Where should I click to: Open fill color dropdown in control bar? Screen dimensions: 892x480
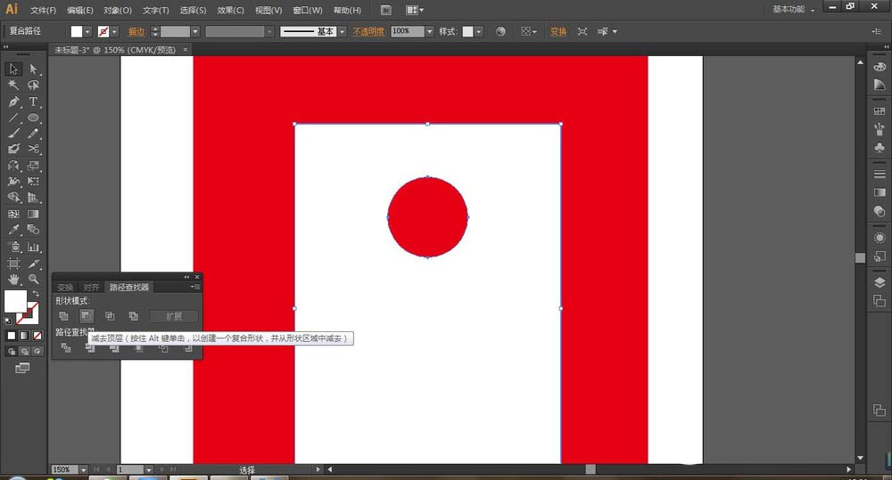click(x=87, y=32)
